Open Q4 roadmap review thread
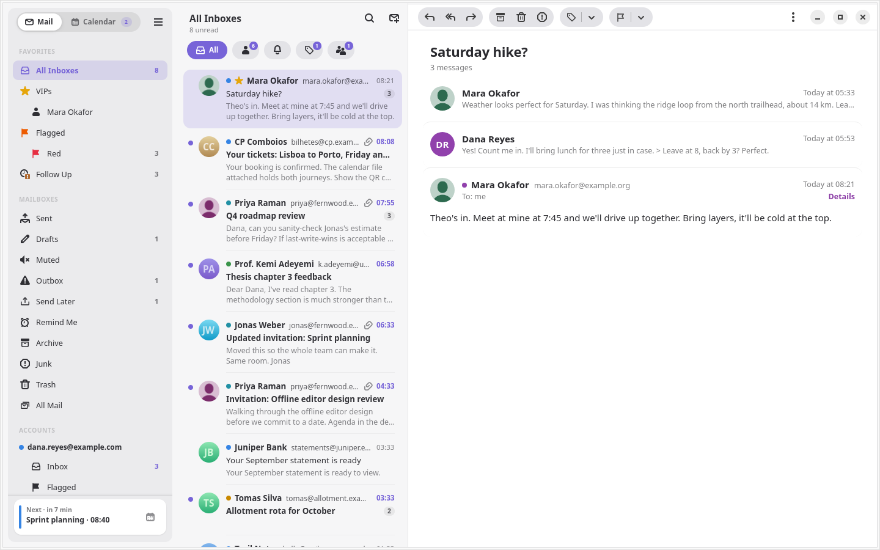The width and height of the screenshot is (880, 550). tap(293, 221)
